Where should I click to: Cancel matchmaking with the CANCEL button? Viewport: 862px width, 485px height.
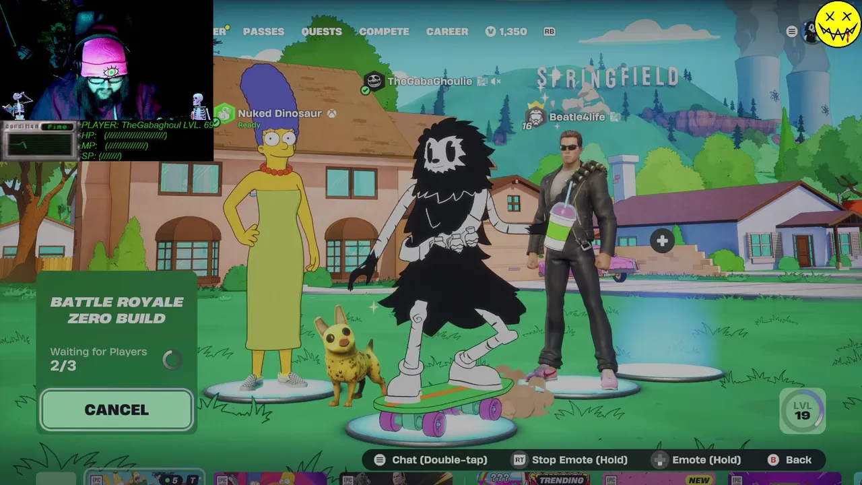pyautogui.click(x=117, y=410)
